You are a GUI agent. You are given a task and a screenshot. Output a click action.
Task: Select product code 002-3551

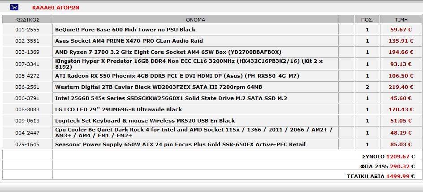click(x=27, y=41)
